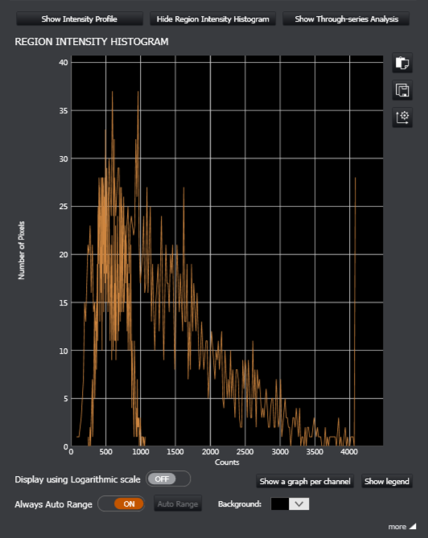Show Through-series Analysis panel
The image size is (428, 538).
click(x=346, y=18)
